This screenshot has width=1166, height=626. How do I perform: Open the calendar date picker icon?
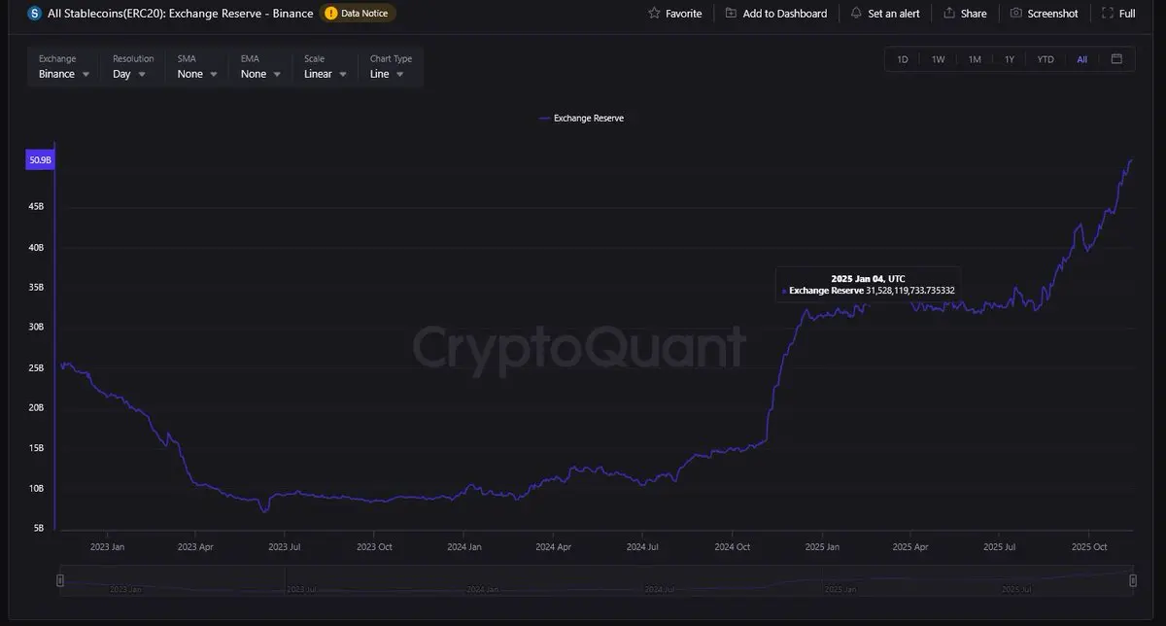pyautogui.click(x=1116, y=59)
